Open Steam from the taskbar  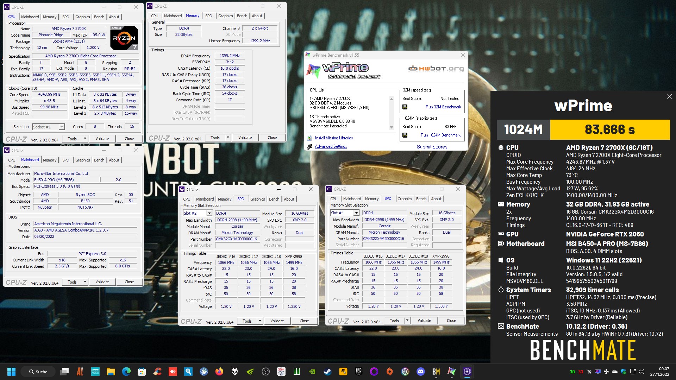pos(328,372)
